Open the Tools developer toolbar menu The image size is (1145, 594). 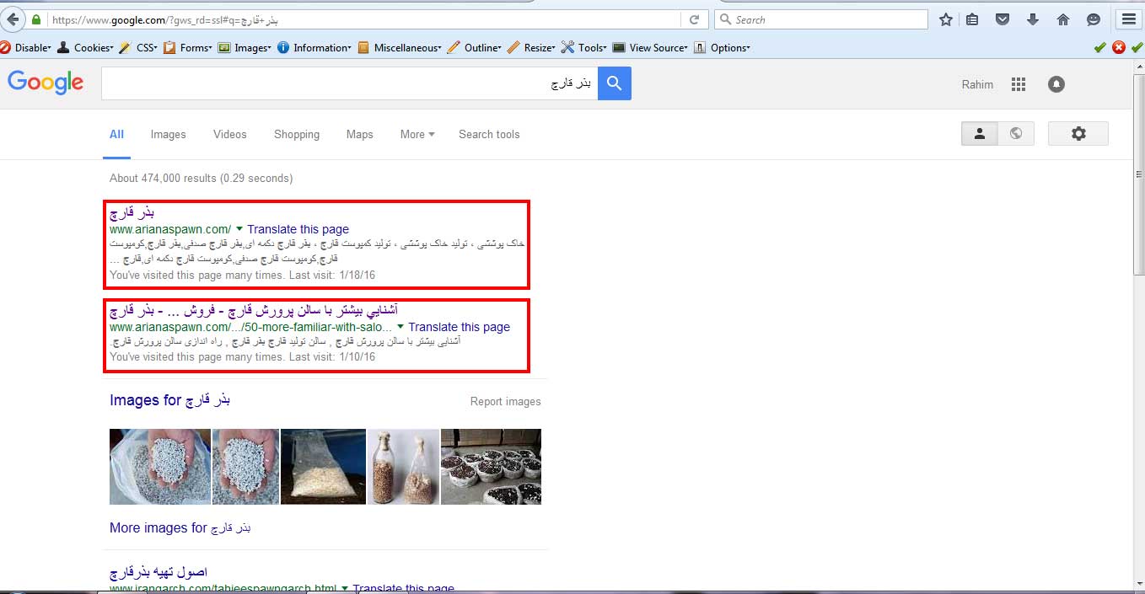584,48
